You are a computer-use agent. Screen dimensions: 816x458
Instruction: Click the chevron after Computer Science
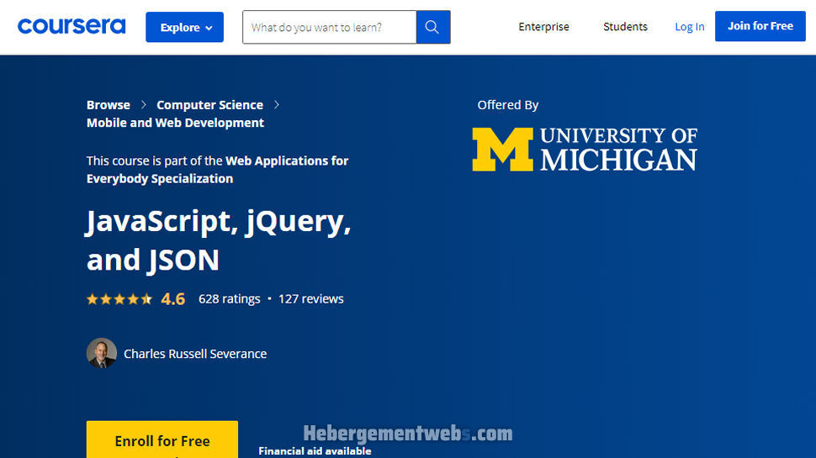pyautogui.click(x=277, y=105)
